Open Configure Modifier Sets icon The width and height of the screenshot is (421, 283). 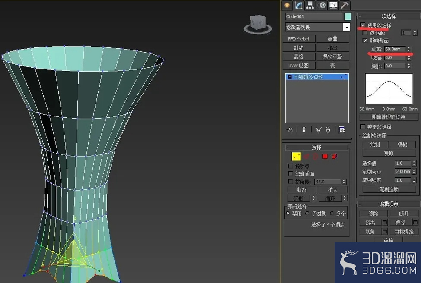point(342,130)
